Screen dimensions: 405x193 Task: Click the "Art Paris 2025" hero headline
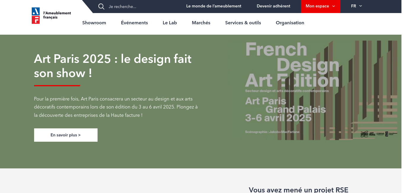[x=113, y=66]
